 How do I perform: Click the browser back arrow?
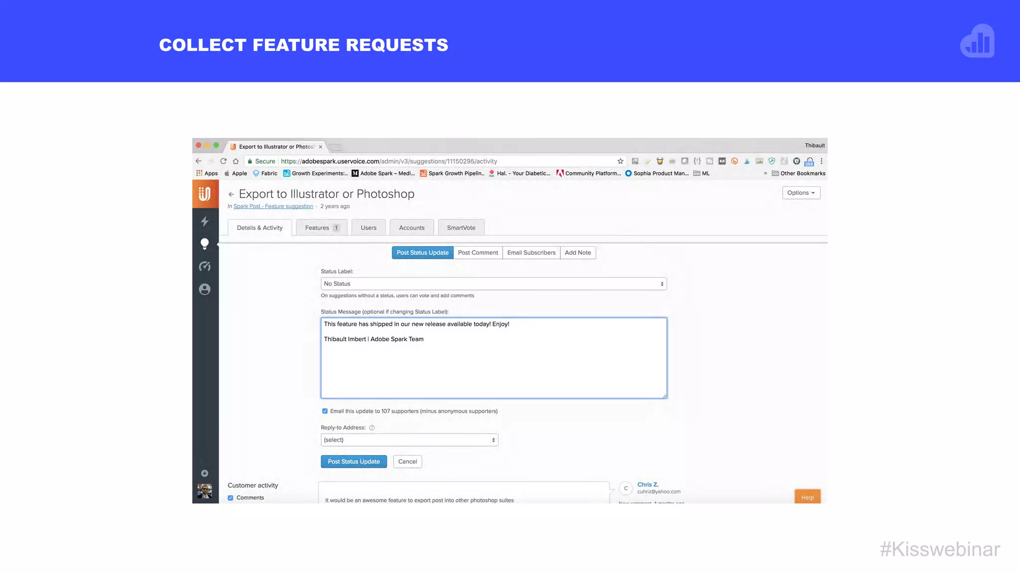click(199, 161)
